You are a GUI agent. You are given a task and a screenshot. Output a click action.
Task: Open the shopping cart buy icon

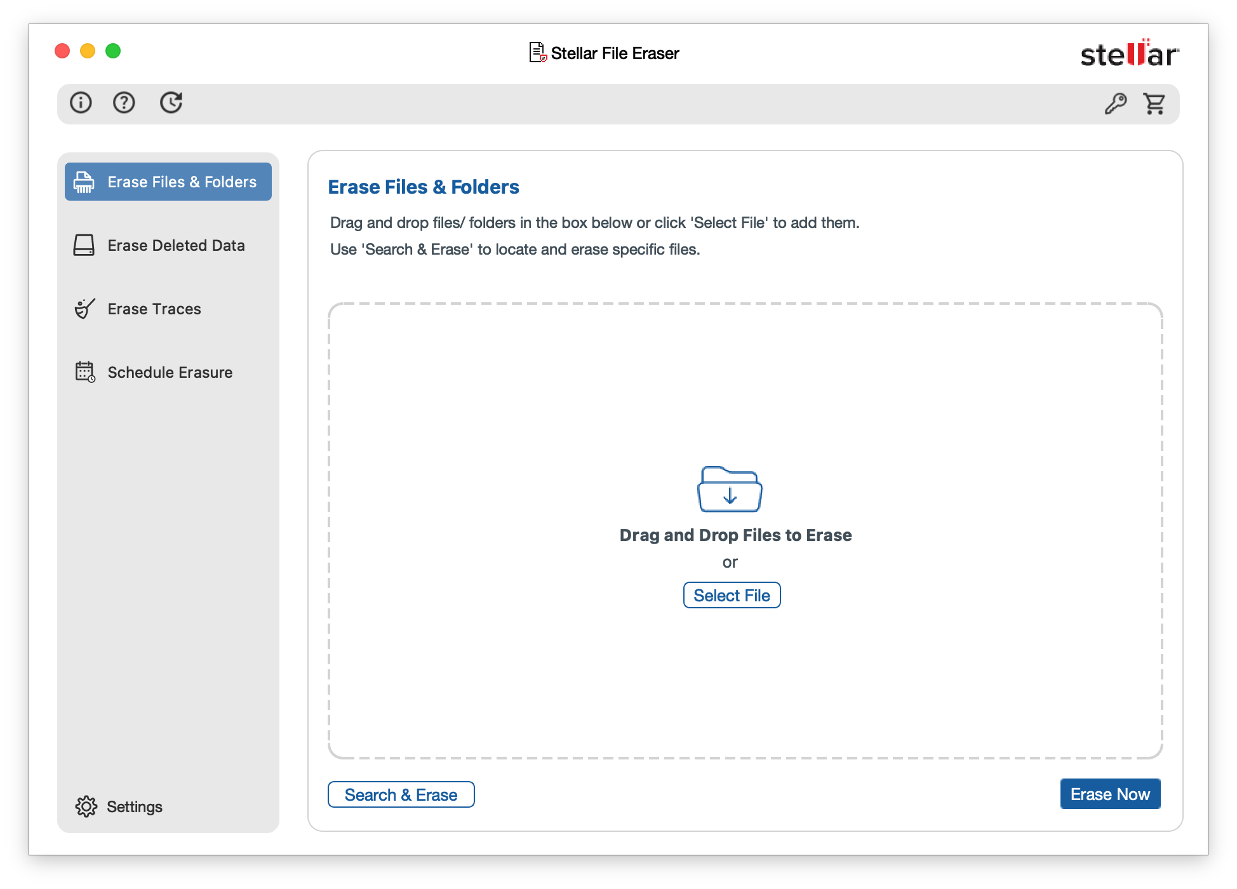click(1154, 104)
